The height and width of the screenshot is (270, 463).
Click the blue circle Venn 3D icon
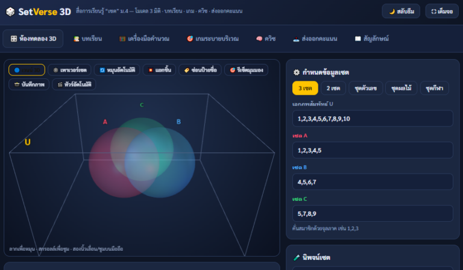click(17, 70)
